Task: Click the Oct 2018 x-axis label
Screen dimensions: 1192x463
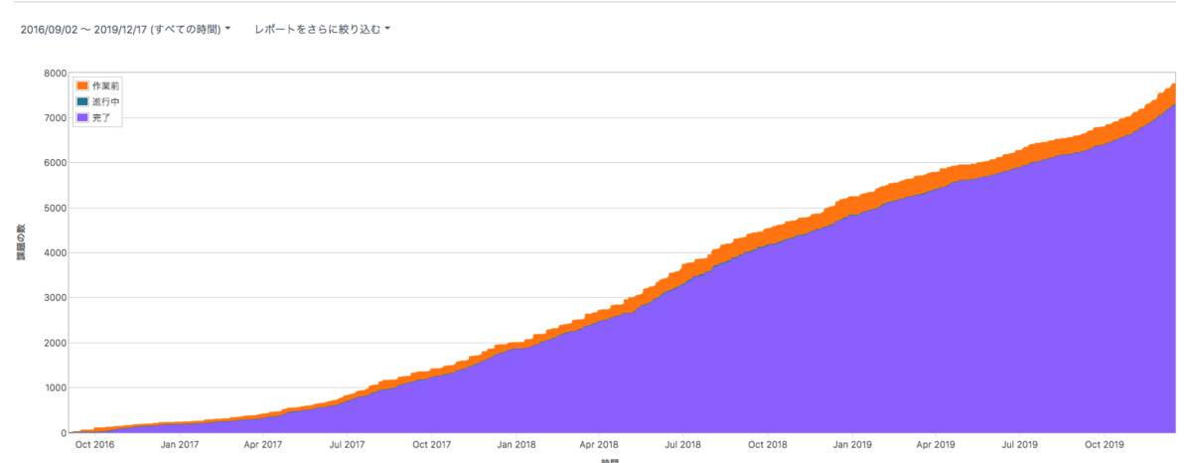Action: pyautogui.click(x=770, y=445)
